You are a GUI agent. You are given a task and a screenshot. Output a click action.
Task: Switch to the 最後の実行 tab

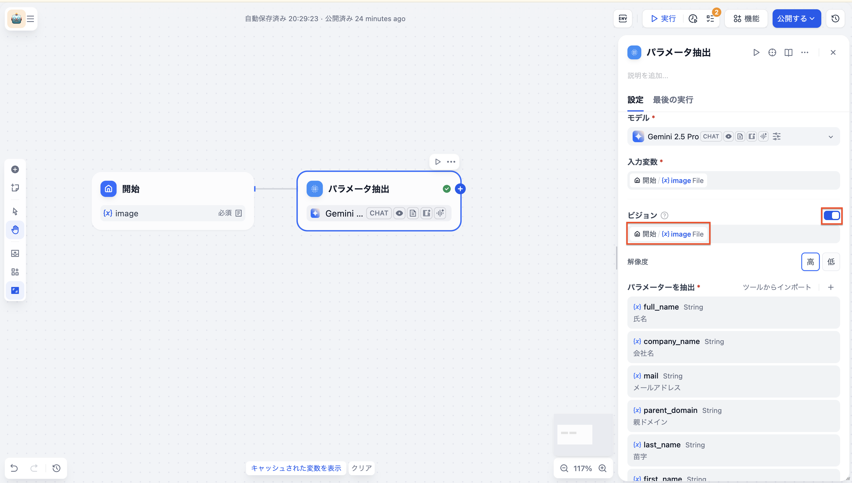673,100
